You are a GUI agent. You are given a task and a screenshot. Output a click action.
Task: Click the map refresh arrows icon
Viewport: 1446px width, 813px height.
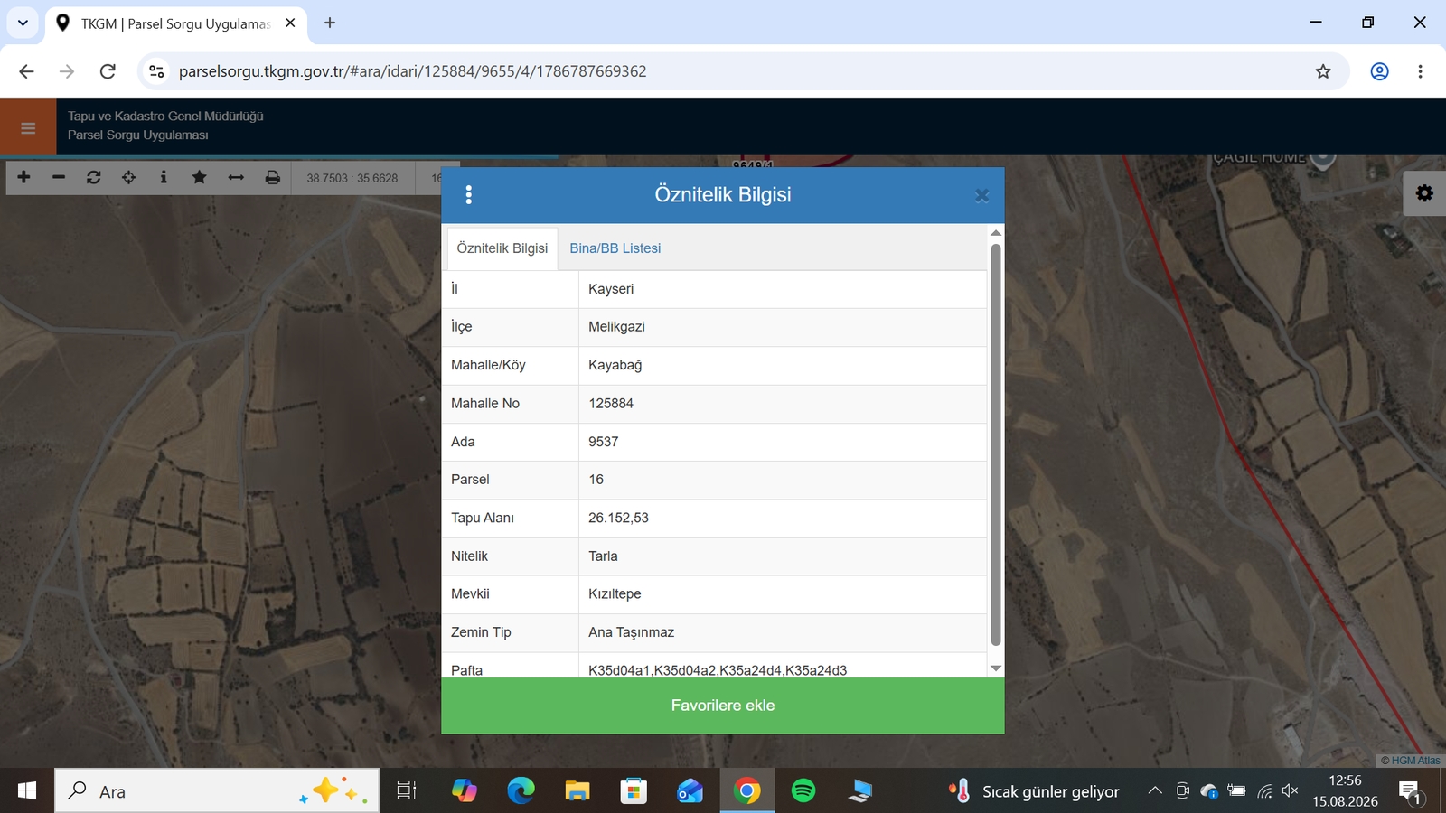pyautogui.click(x=94, y=177)
